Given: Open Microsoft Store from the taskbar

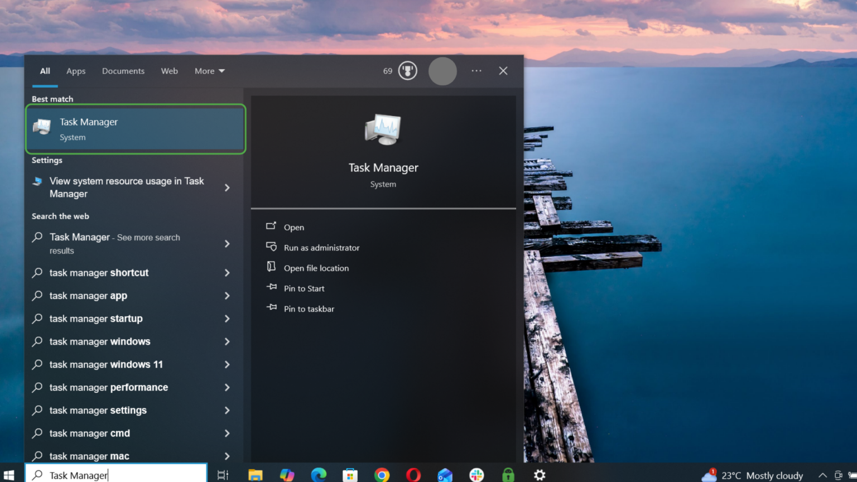Looking at the screenshot, I should pos(350,475).
